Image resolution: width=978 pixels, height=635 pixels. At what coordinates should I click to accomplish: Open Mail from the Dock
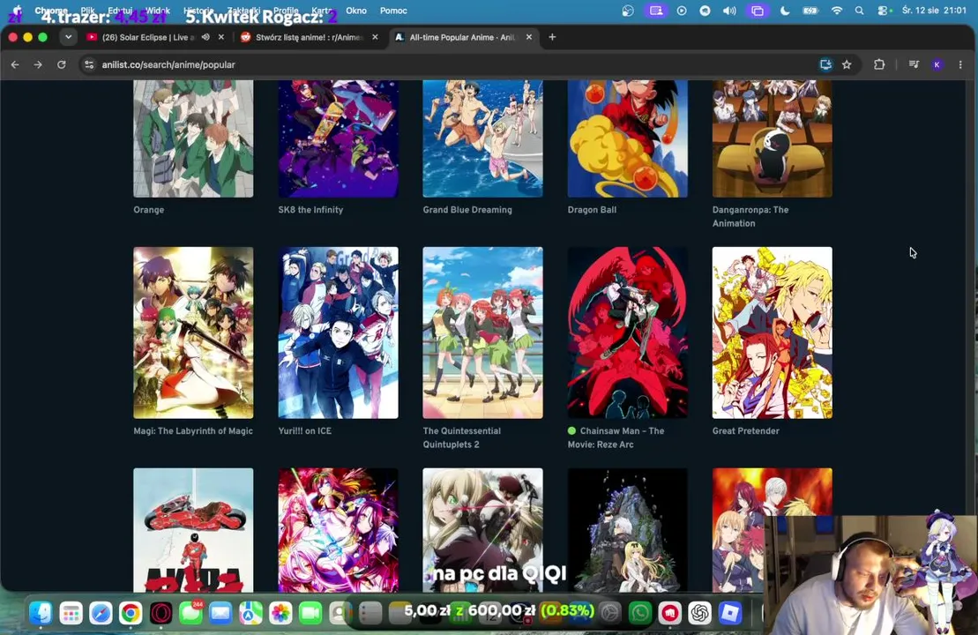[220, 613]
